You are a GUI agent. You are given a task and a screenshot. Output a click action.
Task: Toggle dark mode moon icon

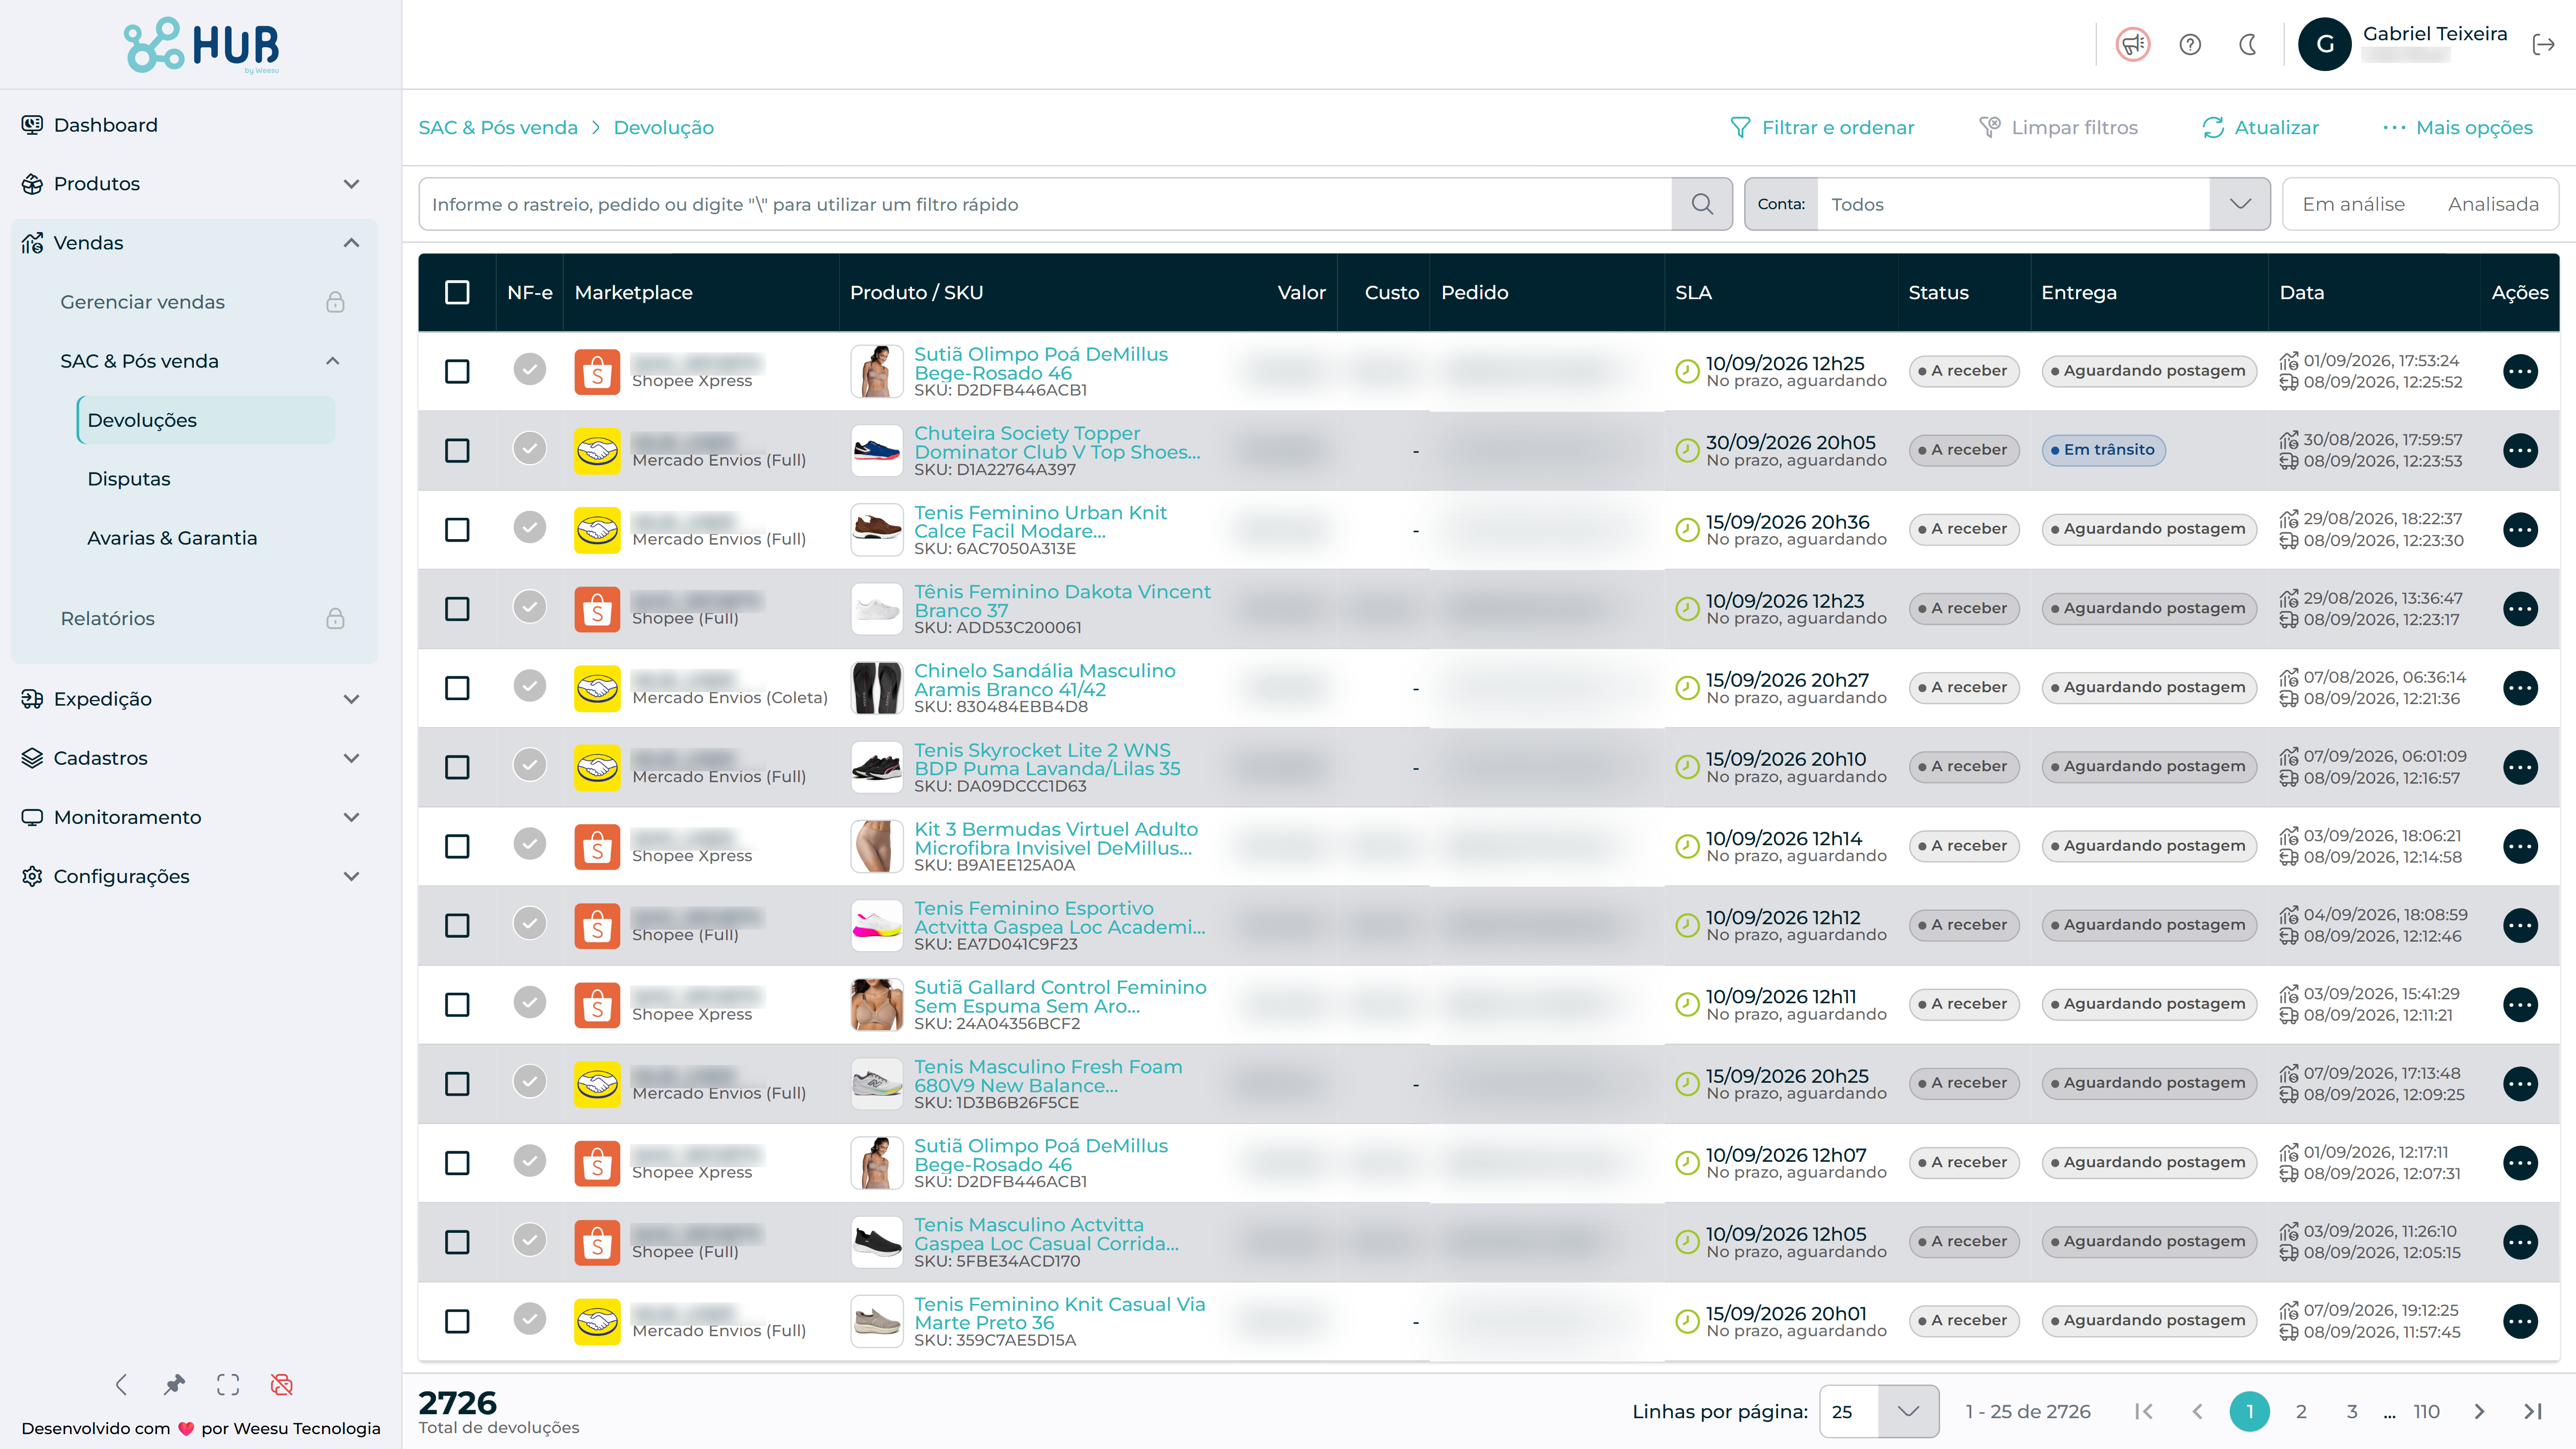(2248, 45)
